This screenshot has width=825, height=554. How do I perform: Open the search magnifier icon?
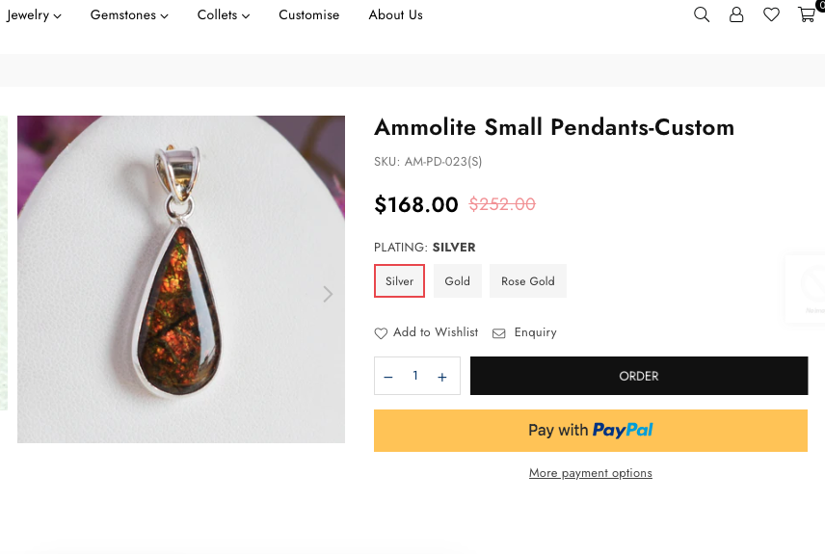point(702,14)
